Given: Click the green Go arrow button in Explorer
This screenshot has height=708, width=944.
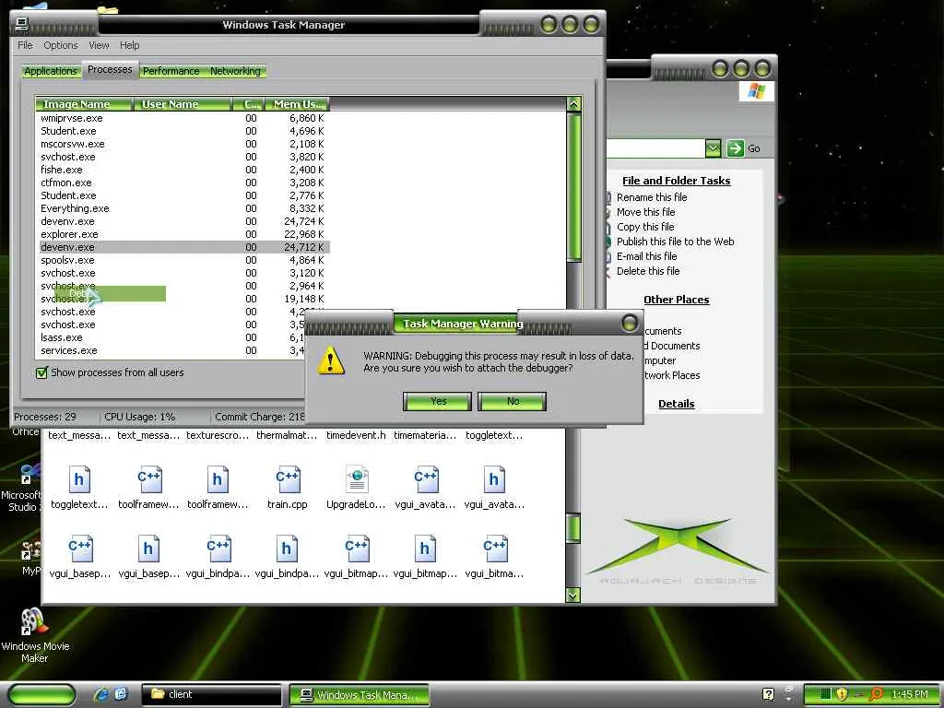Looking at the screenshot, I should tap(735, 148).
